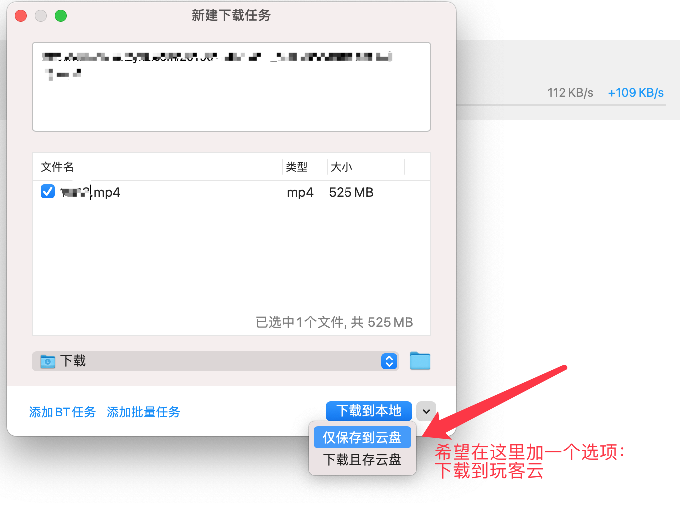Click the yellow minimize button
This screenshot has height=512, width=693.
click(x=40, y=15)
